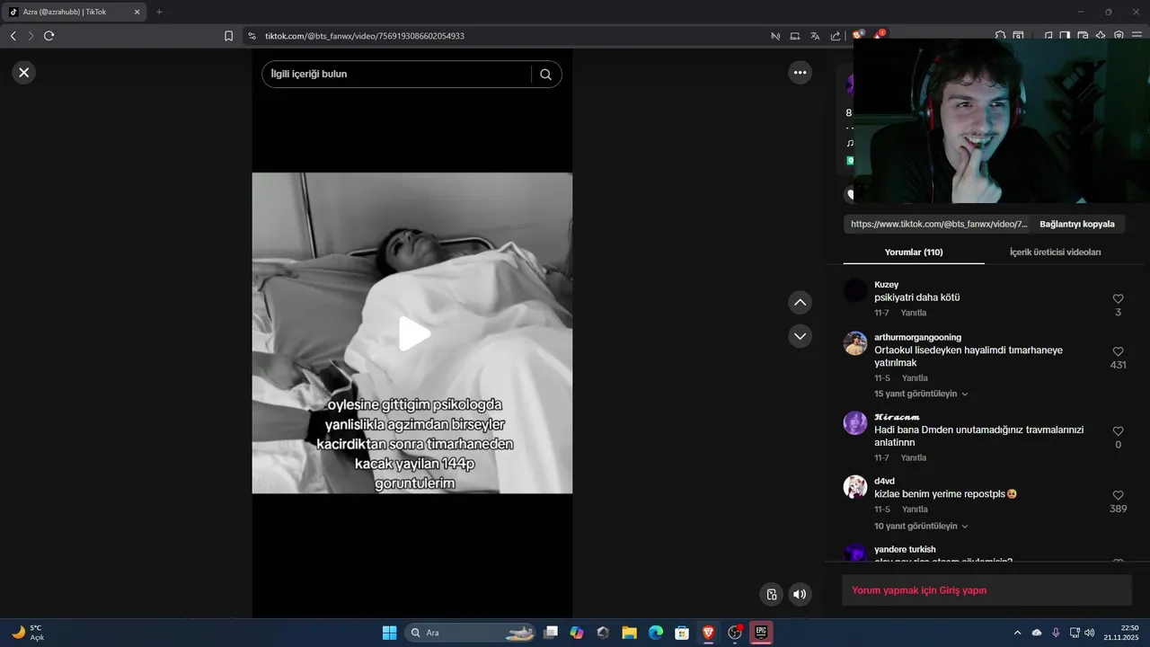Toggle the auto-scroll icon beside the speaker
The image size is (1150, 647).
(x=771, y=594)
